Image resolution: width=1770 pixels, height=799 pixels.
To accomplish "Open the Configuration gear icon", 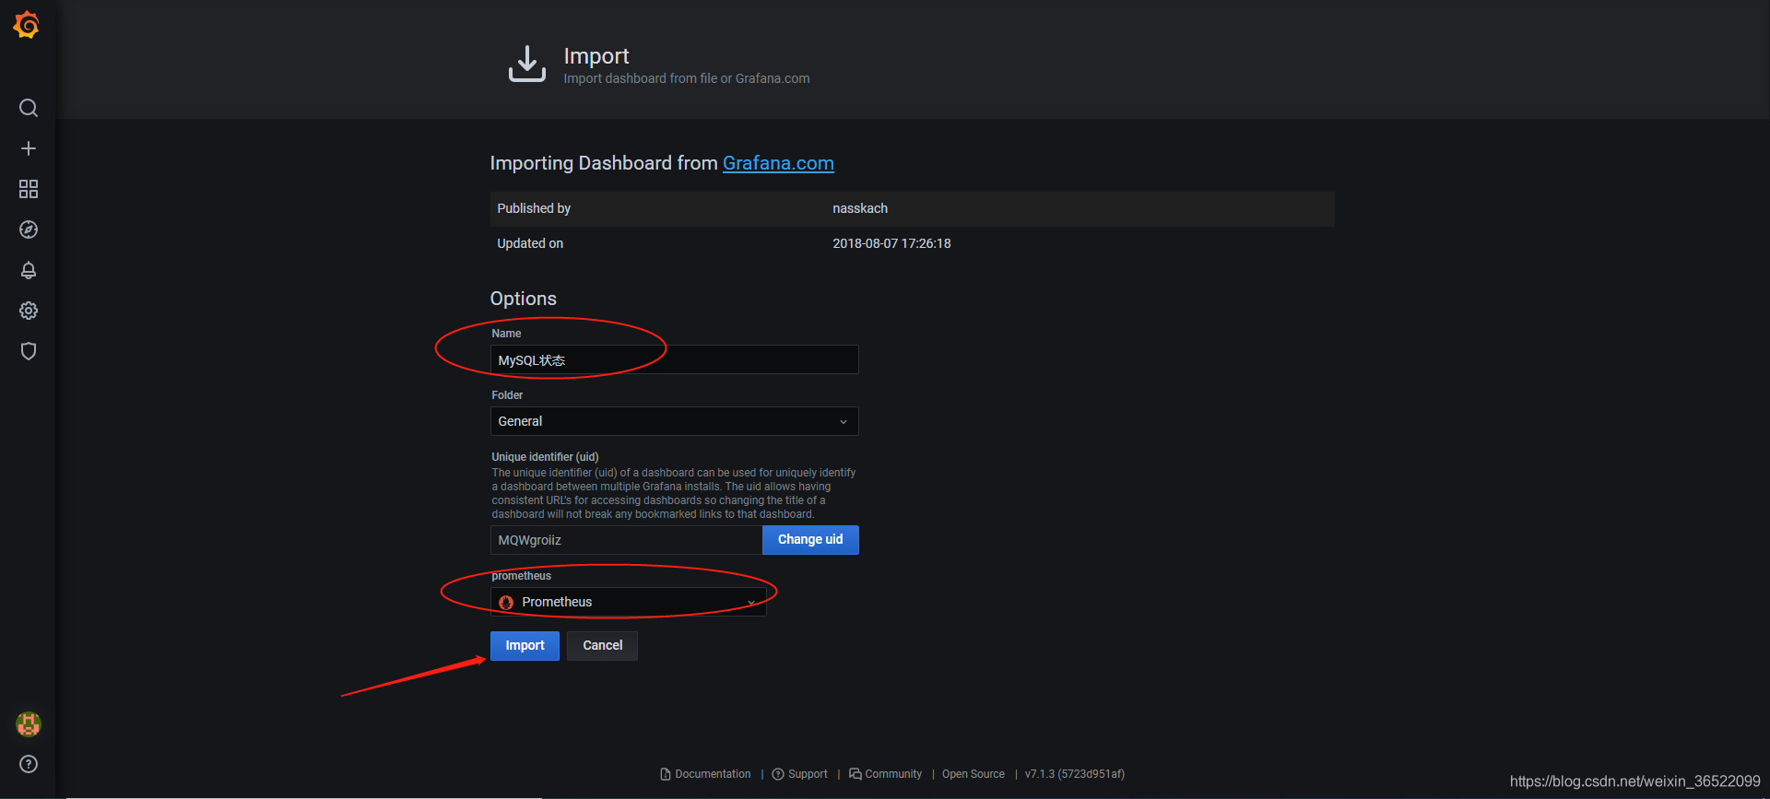I will (29, 311).
